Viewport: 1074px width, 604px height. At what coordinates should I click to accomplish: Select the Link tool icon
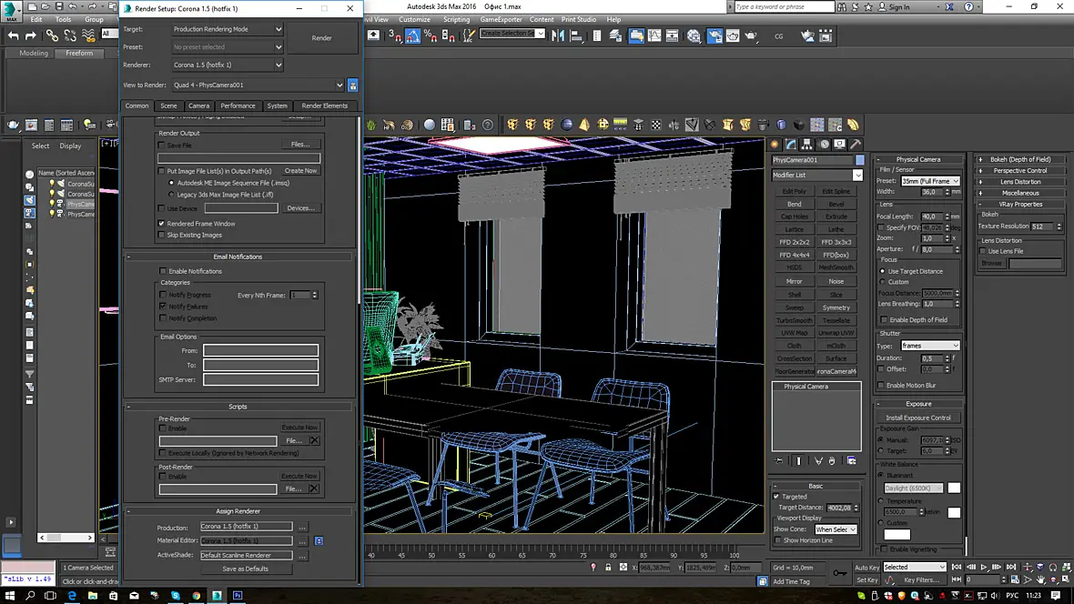coord(52,35)
